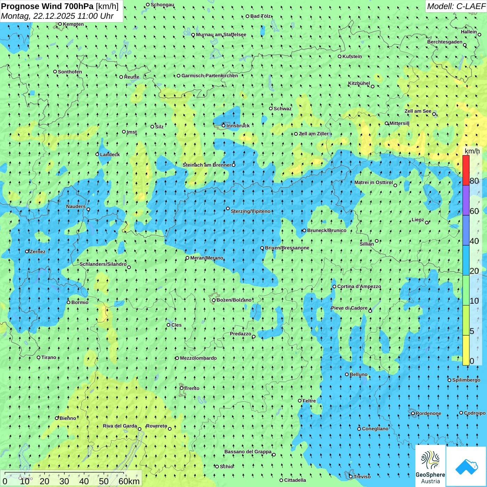Click the 'km/h' legend unit label

point(472,151)
